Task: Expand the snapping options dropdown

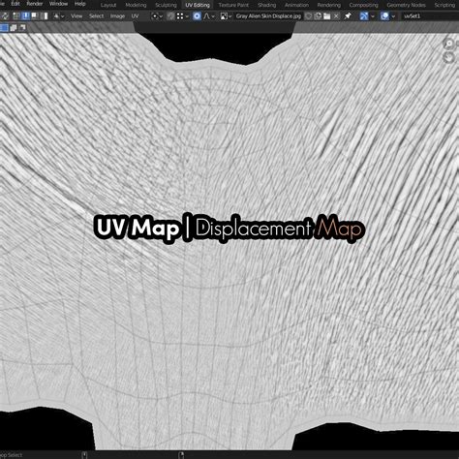Action: 183,15
